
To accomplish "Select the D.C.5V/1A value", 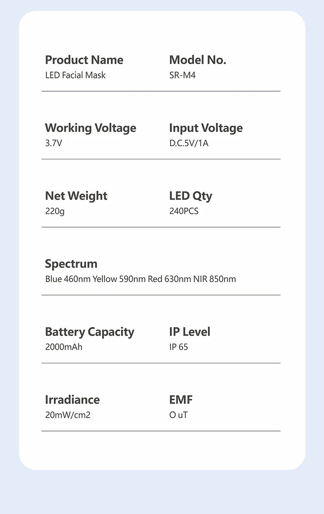I will tap(189, 143).
